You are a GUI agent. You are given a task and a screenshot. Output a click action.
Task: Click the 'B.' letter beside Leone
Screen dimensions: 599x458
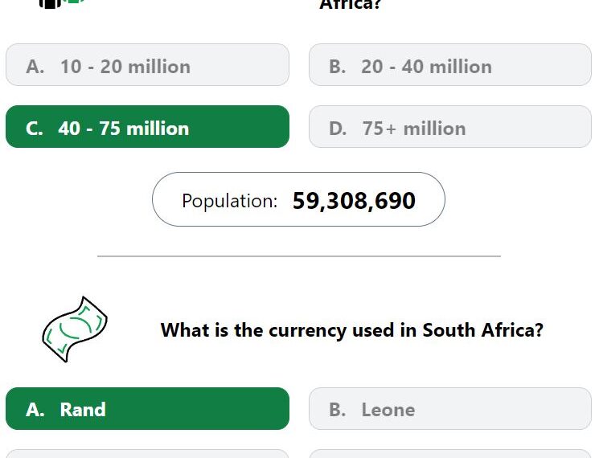coord(338,410)
